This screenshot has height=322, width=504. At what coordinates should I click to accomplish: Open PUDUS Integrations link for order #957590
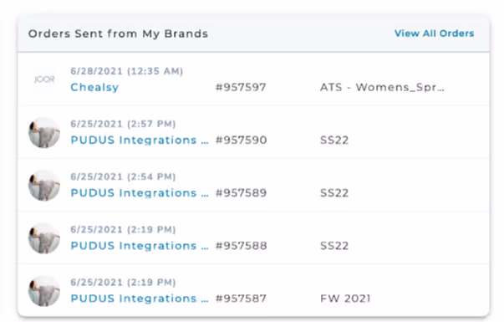coord(140,140)
